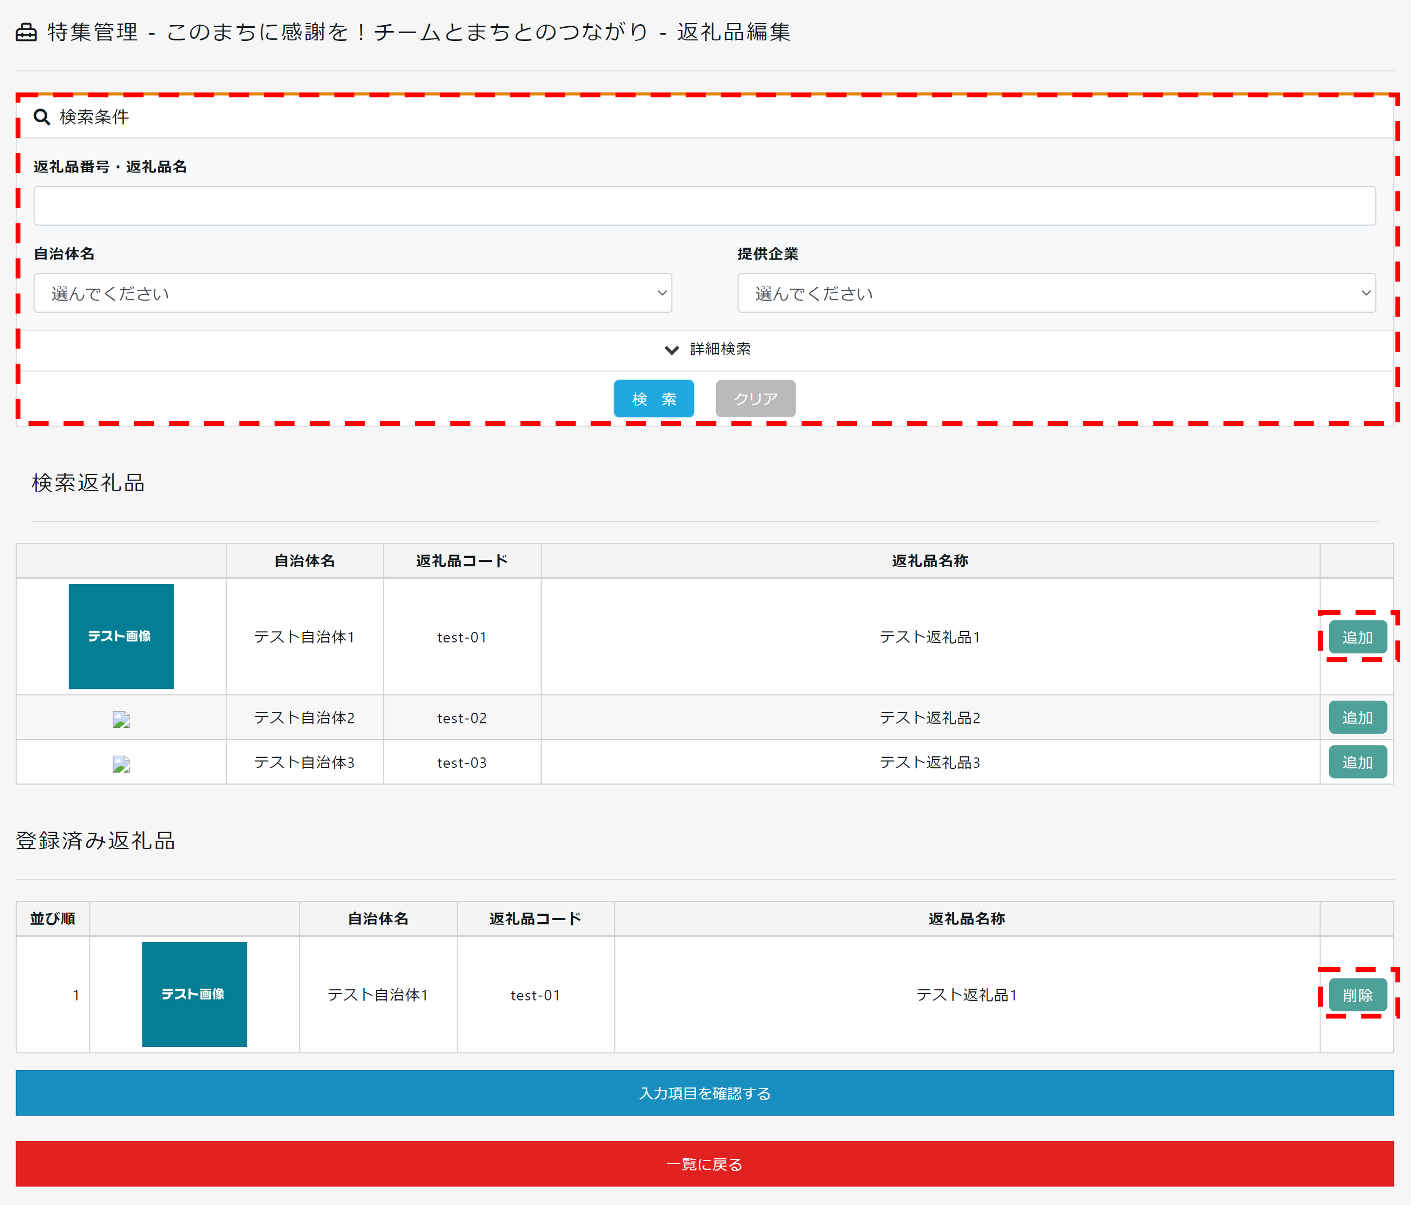
Task: Click 返礼品コード header in search results table
Action: click(462, 561)
